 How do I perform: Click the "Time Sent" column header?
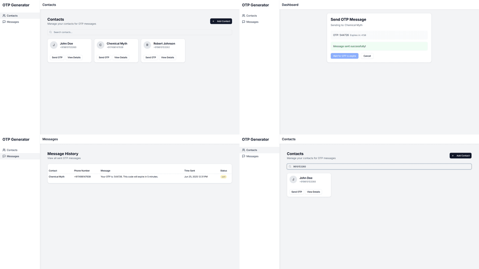[189, 171]
